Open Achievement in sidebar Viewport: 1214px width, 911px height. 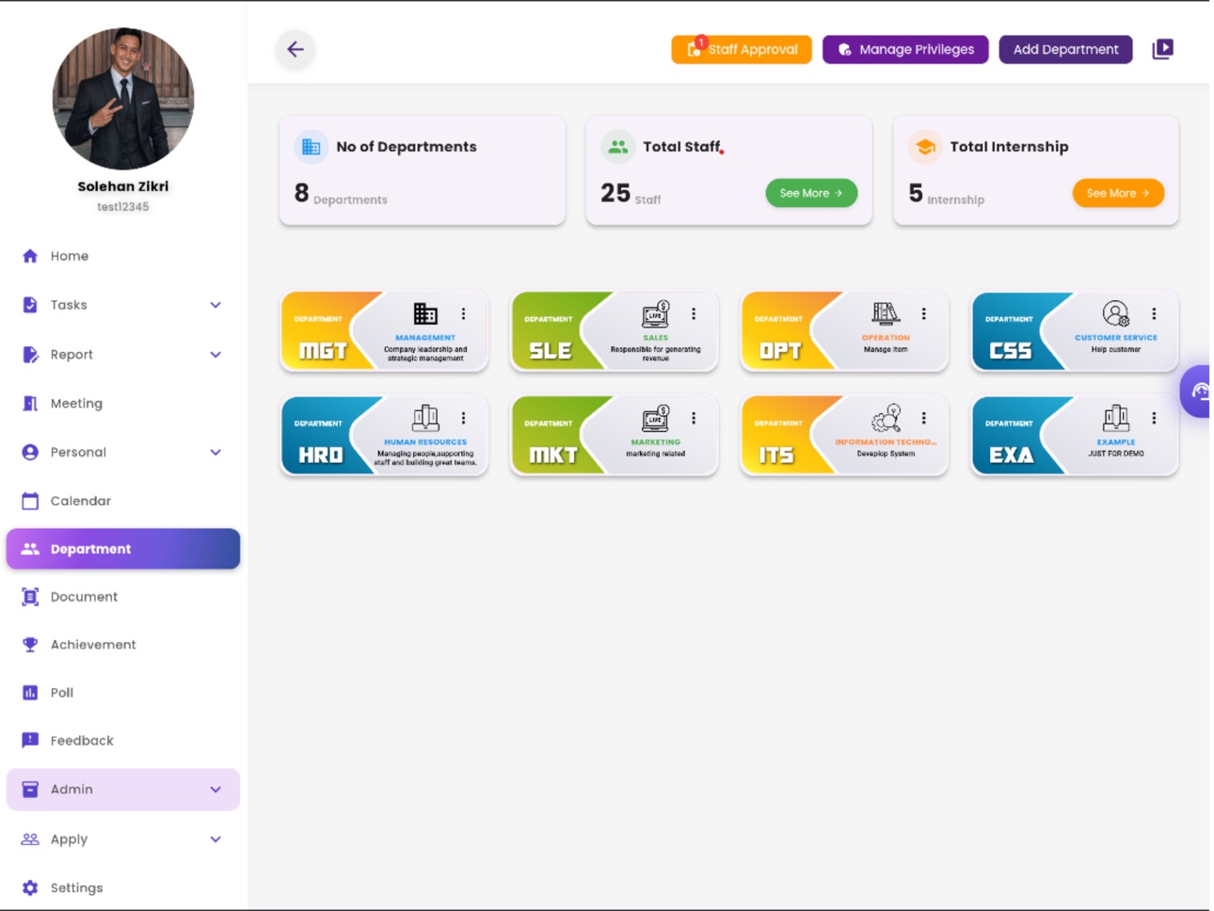[x=123, y=645]
